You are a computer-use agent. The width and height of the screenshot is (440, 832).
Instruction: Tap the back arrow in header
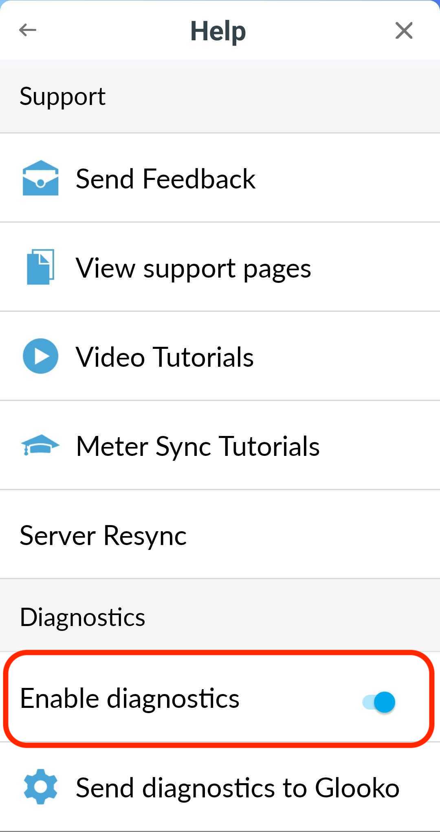pyautogui.click(x=28, y=30)
